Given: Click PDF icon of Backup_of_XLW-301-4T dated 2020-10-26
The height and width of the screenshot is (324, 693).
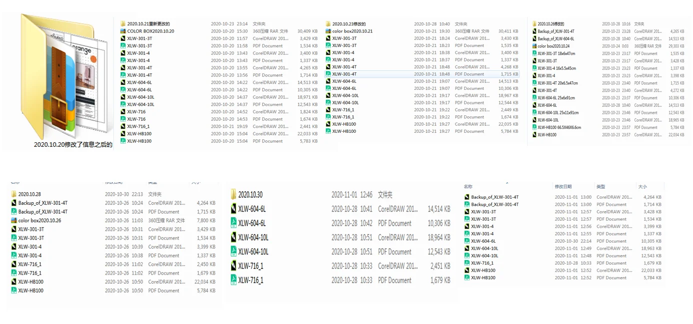Looking at the screenshot, I should pos(14,212).
